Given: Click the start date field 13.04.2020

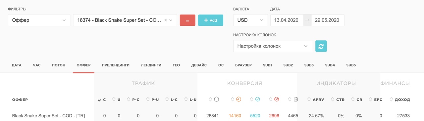Looking at the screenshot, I should tap(287, 20).
